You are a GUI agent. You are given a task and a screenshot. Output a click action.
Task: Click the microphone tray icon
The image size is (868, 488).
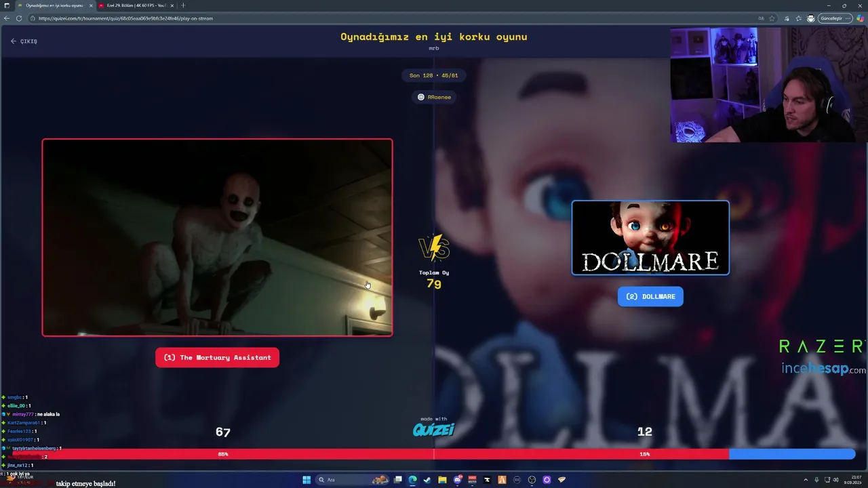click(816, 480)
